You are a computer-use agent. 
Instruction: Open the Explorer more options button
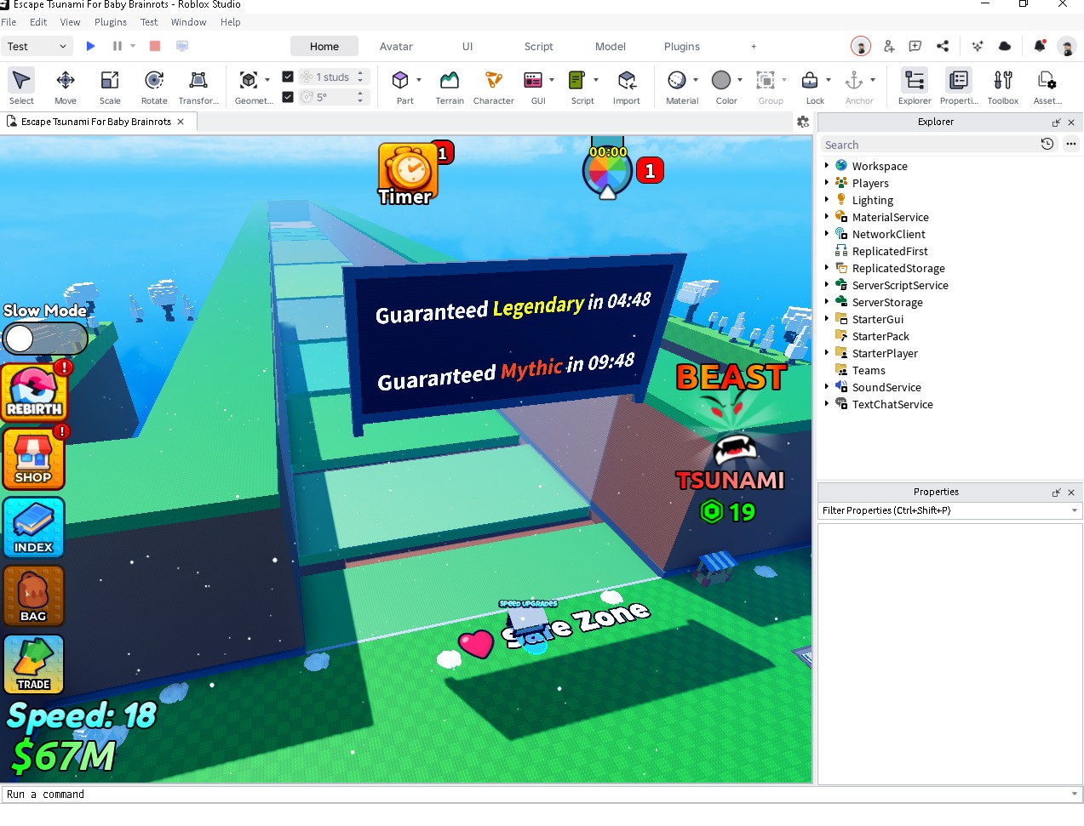pos(1071,144)
